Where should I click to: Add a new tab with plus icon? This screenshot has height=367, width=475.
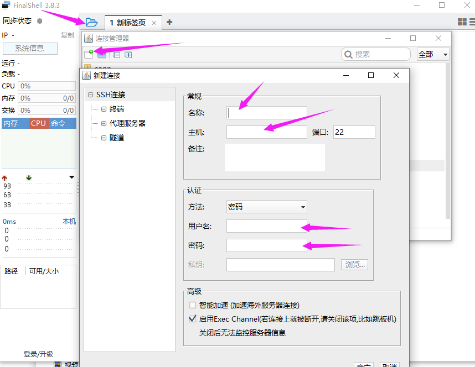click(x=169, y=22)
